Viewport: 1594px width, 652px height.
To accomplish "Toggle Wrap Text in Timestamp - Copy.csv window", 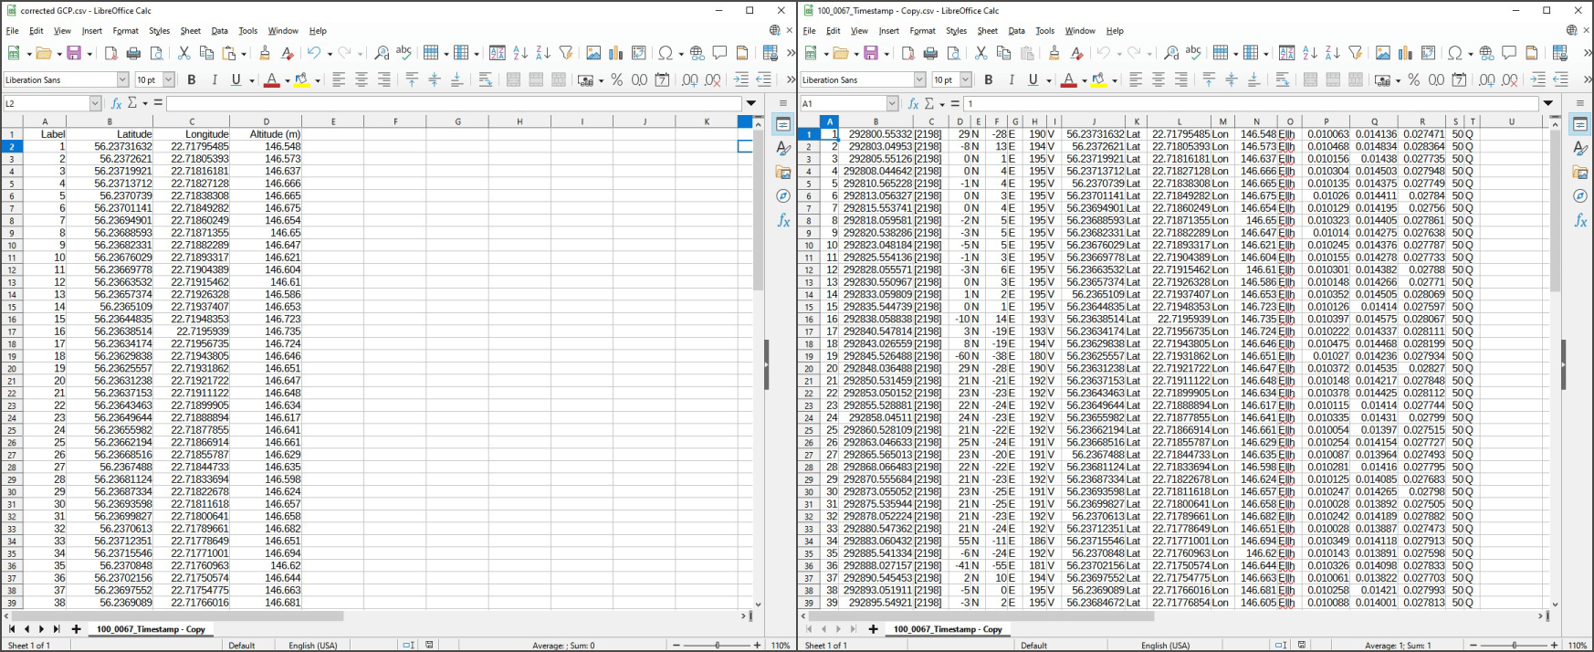I will tap(1283, 79).
